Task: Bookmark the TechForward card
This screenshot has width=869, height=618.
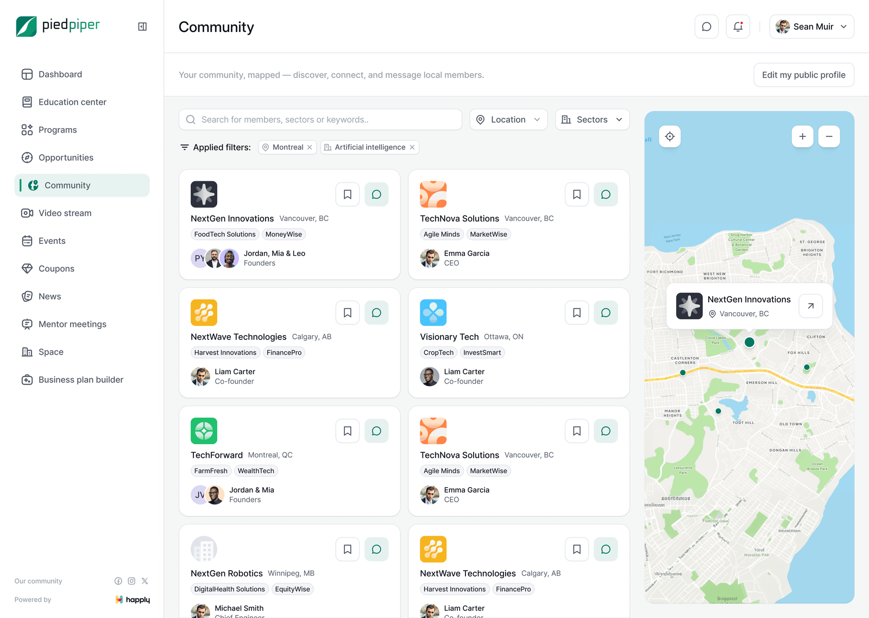Action: 348,431
